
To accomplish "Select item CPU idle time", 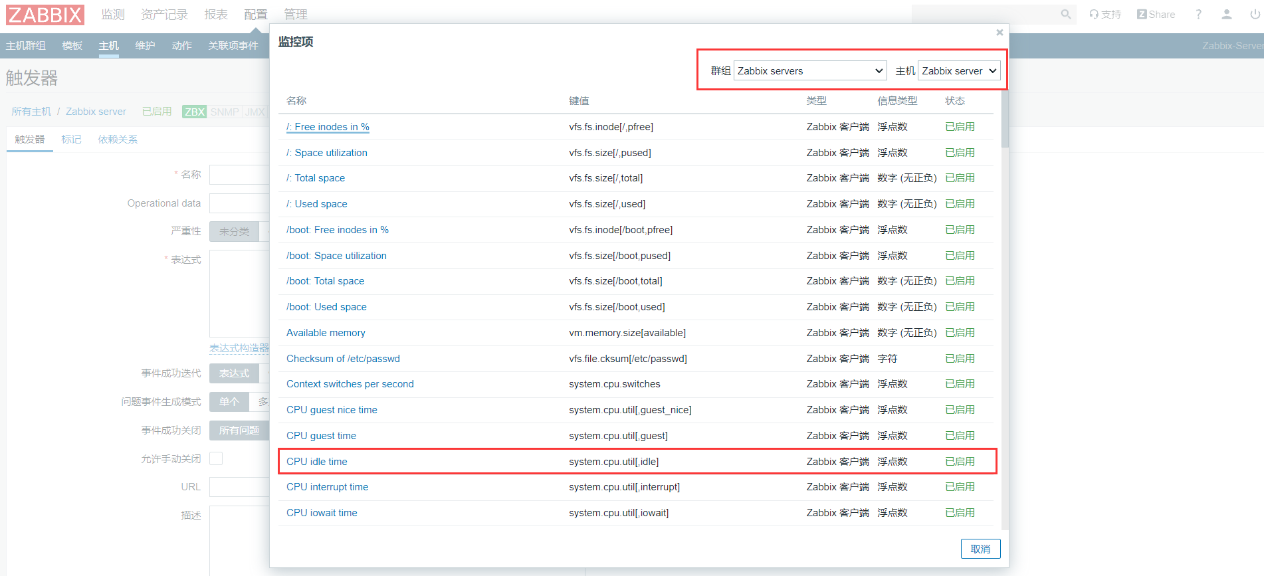I will point(316,461).
